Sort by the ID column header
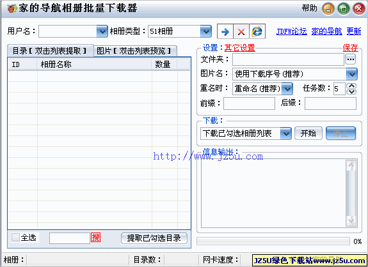The width and height of the screenshot is (368, 267). pyautogui.click(x=23, y=65)
